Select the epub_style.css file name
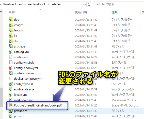The height and width of the screenshot is (119, 144). pyautogui.click(x=24, y=84)
